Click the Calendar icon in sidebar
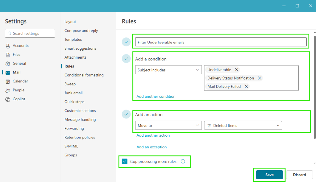Image resolution: width=316 pixels, height=182 pixels. click(x=8, y=81)
